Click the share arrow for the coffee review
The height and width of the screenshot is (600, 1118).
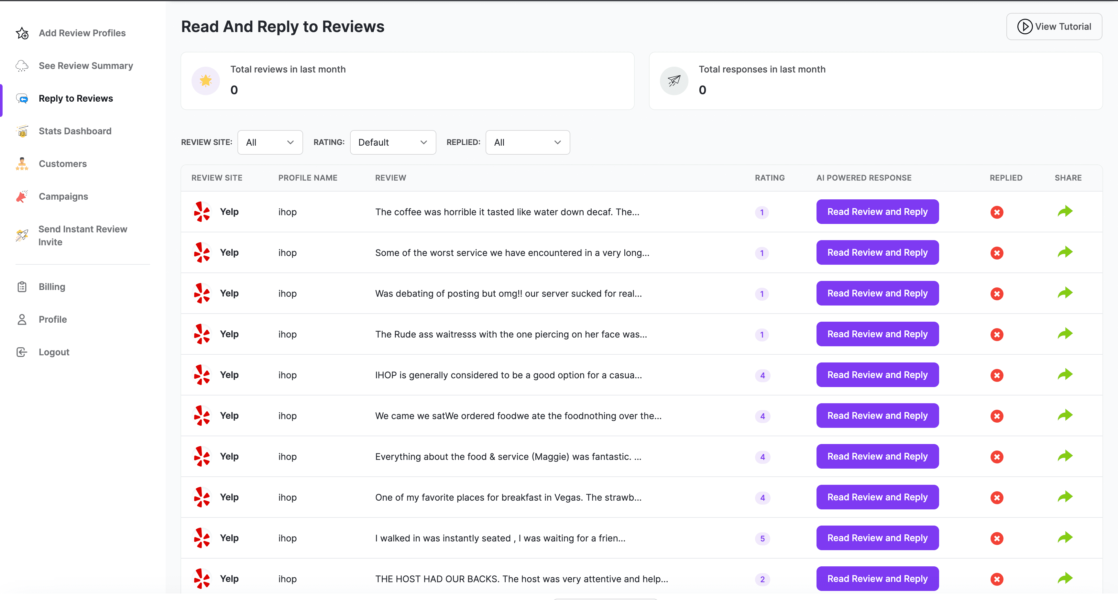(x=1065, y=211)
